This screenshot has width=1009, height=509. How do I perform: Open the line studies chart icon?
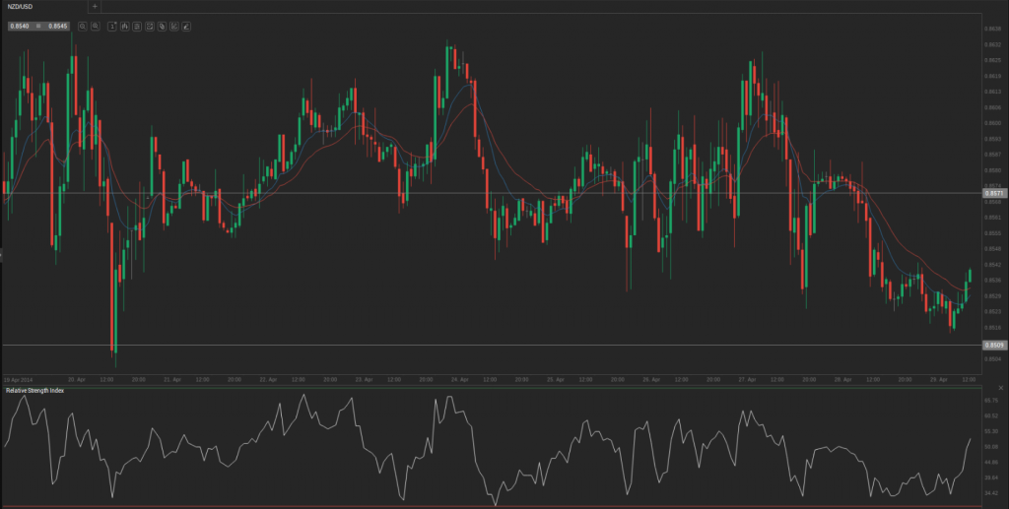click(x=173, y=26)
